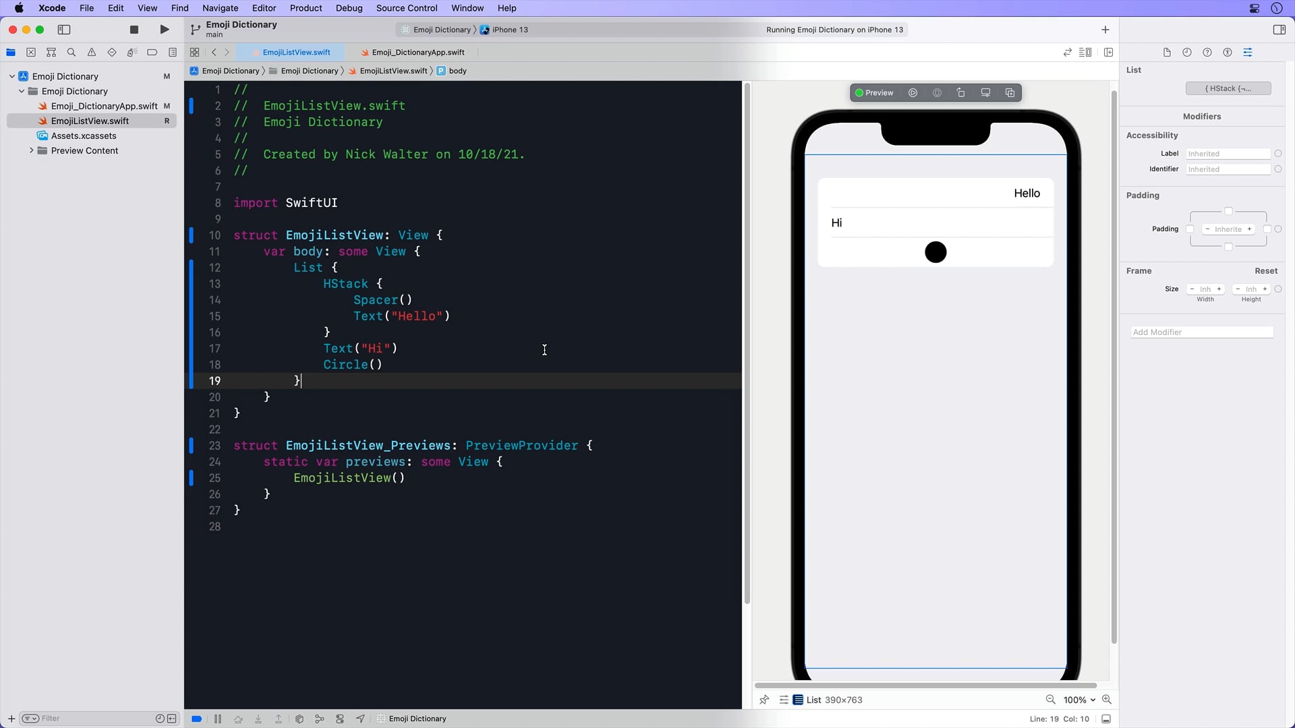The height and width of the screenshot is (728, 1295).
Task: Show the File inspector
Action: click(x=1167, y=53)
